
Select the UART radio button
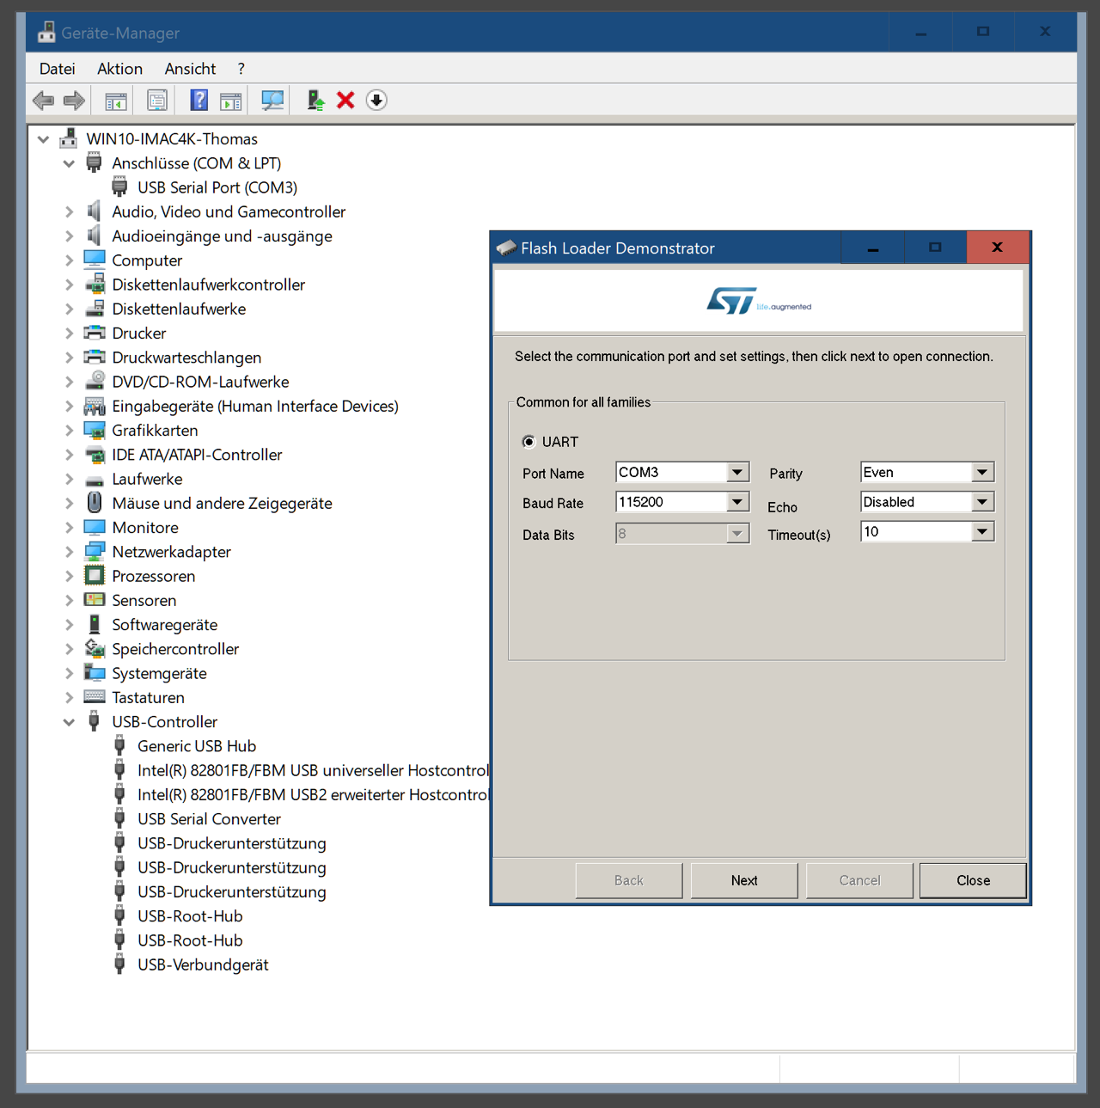pos(529,442)
